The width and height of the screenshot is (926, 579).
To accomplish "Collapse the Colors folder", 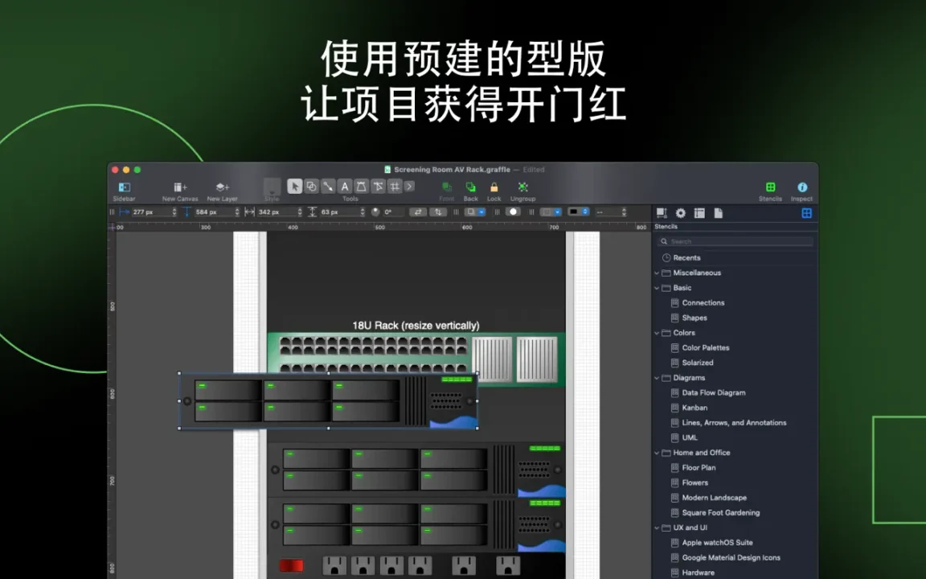I will tap(657, 333).
